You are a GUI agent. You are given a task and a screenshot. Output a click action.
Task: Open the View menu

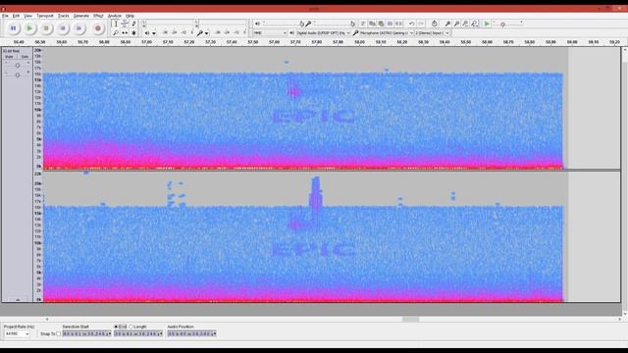(x=28, y=16)
